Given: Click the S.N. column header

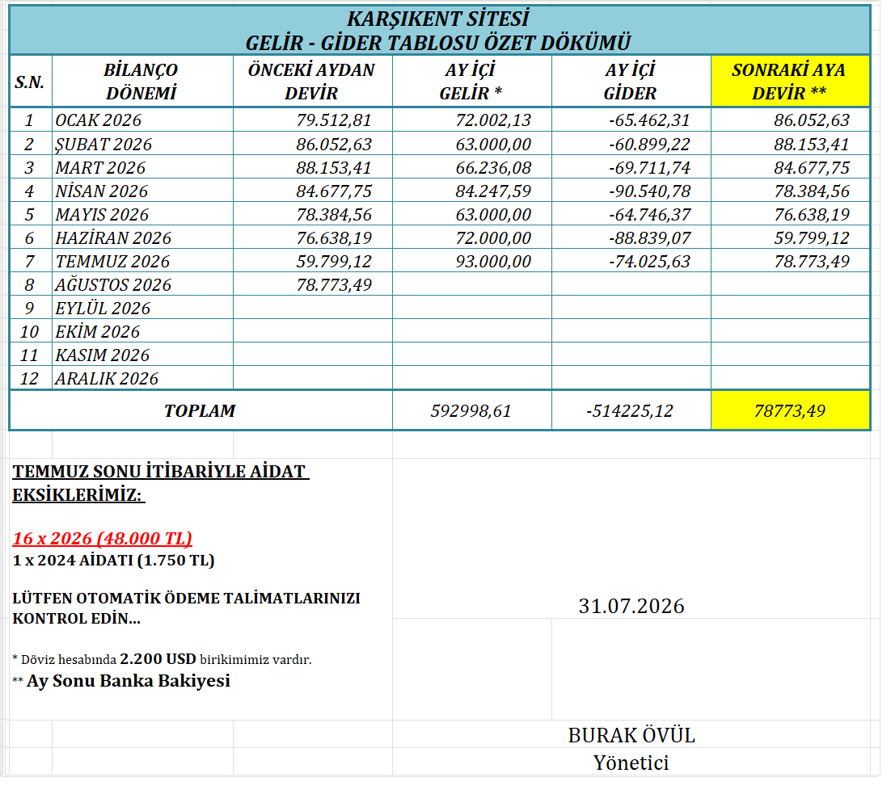Looking at the screenshot, I should [x=30, y=82].
